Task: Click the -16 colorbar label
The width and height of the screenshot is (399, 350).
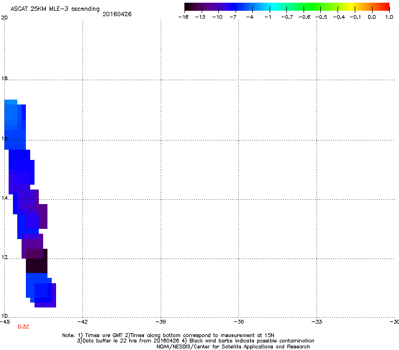Action: tap(183, 17)
